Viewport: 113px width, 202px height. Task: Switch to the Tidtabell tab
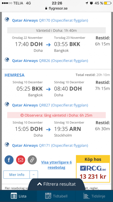pyautogui.click(x=56, y=196)
